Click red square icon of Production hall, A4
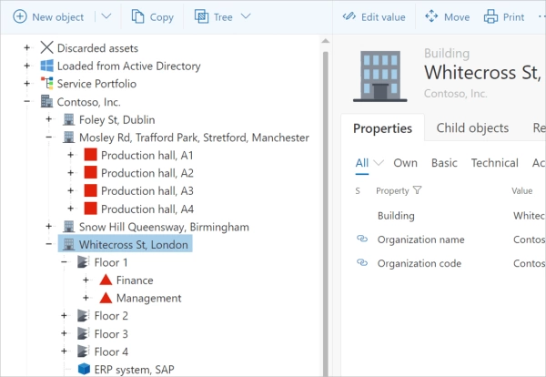The height and width of the screenshot is (377, 546). pos(90,209)
